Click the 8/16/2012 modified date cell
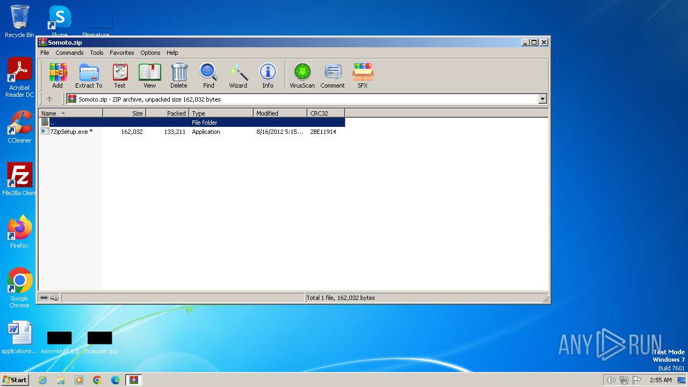This screenshot has height=387, width=688. (x=279, y=132)
